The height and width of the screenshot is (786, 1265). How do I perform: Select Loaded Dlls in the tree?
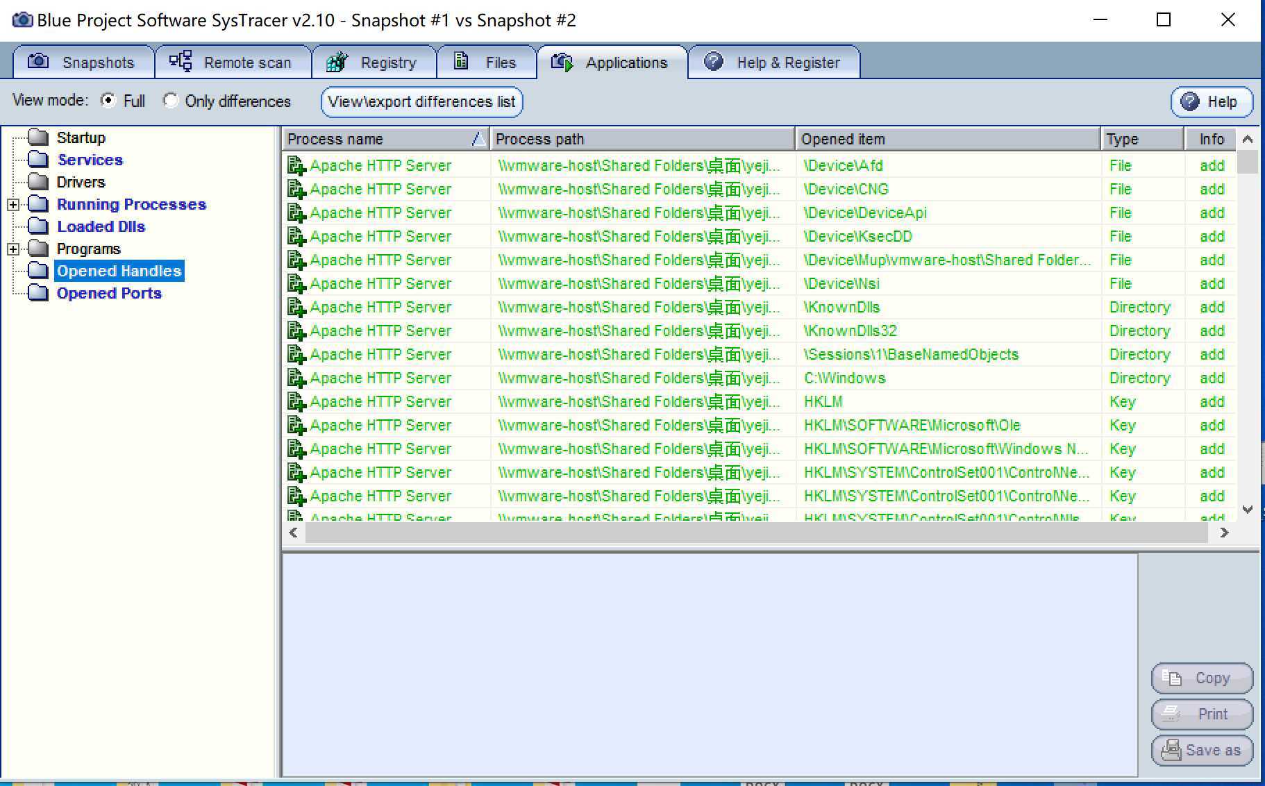point(101,226)
